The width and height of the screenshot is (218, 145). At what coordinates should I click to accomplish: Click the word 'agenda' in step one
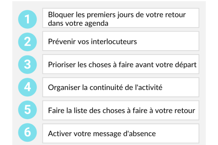(99, 23)
